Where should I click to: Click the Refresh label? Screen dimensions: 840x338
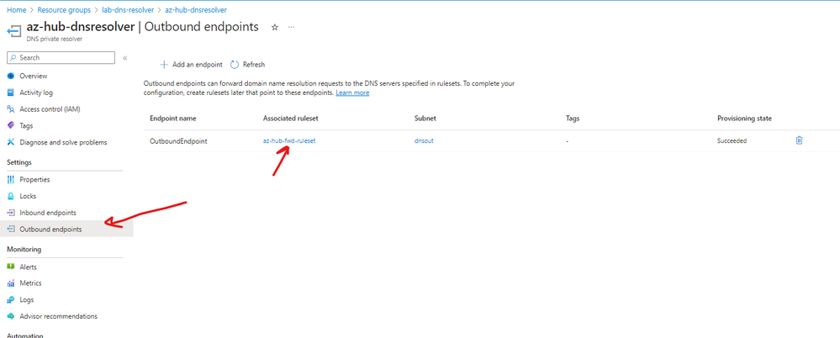click(254, 65)
